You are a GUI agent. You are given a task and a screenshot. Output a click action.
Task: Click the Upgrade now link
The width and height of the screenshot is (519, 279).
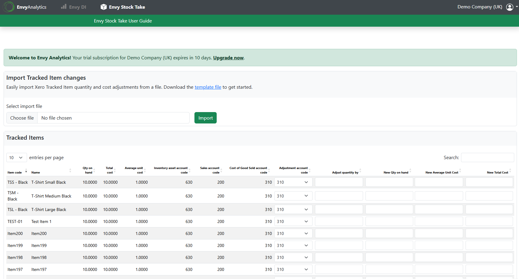click(x=228, y=58)
